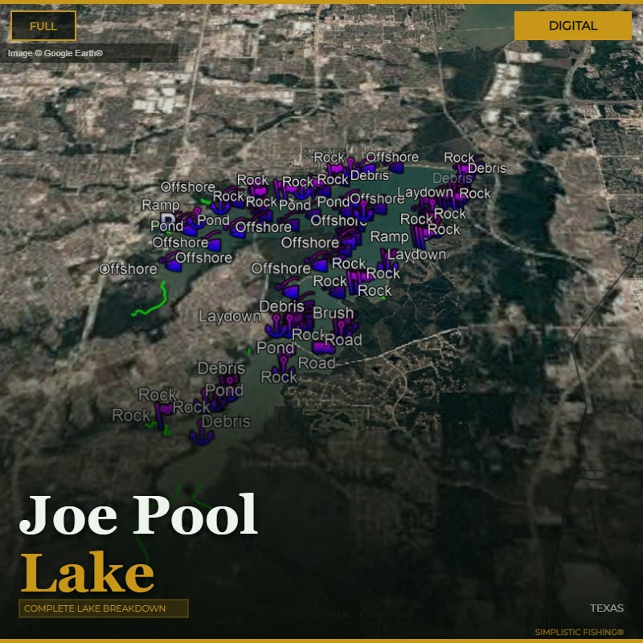Click the gold Lake title word
The height and width of the screenshot is (643, 643).
(x=88, y=572)
